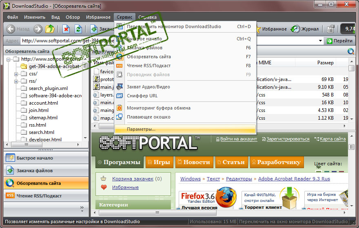Click the script file icon next to main.j
Viewport: 359px width, 228px height.
(96, 87)
